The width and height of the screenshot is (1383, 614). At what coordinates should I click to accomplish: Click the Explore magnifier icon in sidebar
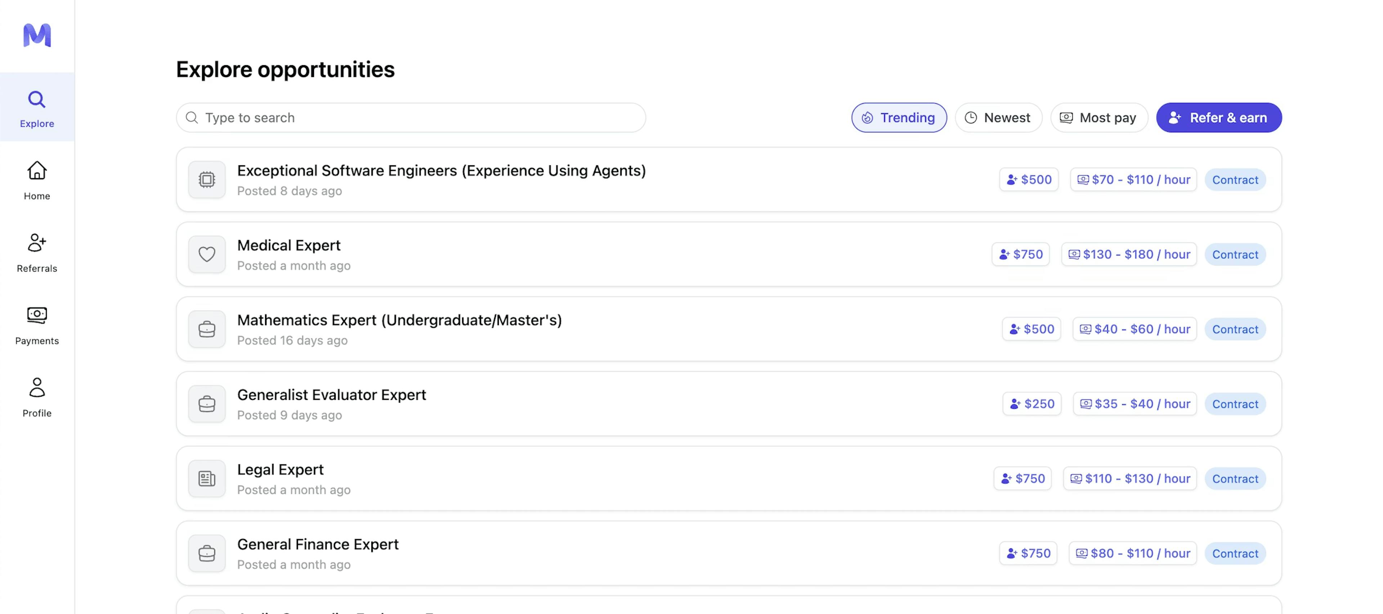pyautogui.click(x=37, y=100)
